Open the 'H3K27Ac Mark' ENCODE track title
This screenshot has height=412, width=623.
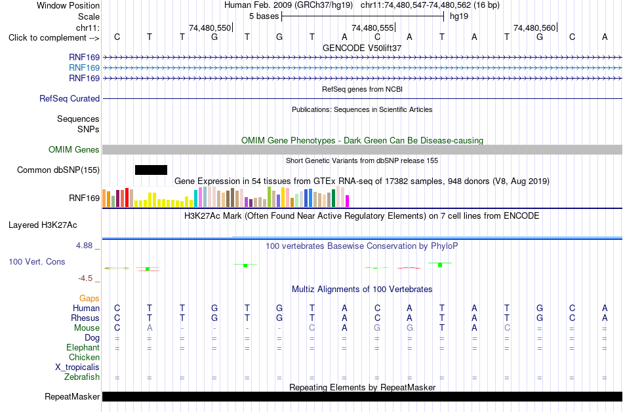point(362,216)
